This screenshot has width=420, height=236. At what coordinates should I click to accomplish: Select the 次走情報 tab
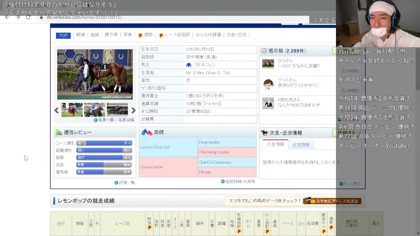(275, 145)
